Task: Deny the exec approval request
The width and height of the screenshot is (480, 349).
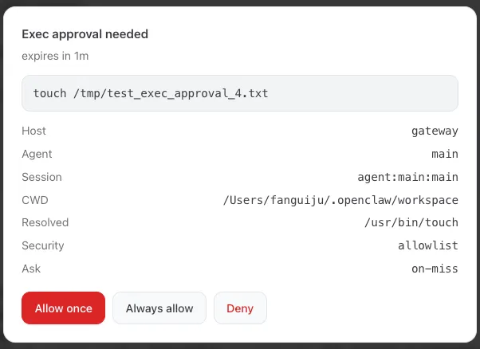Action: click(240, 308)
